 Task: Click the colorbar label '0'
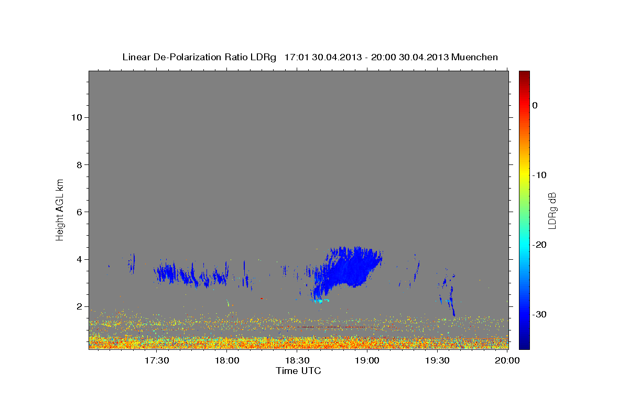click(535, 105)
